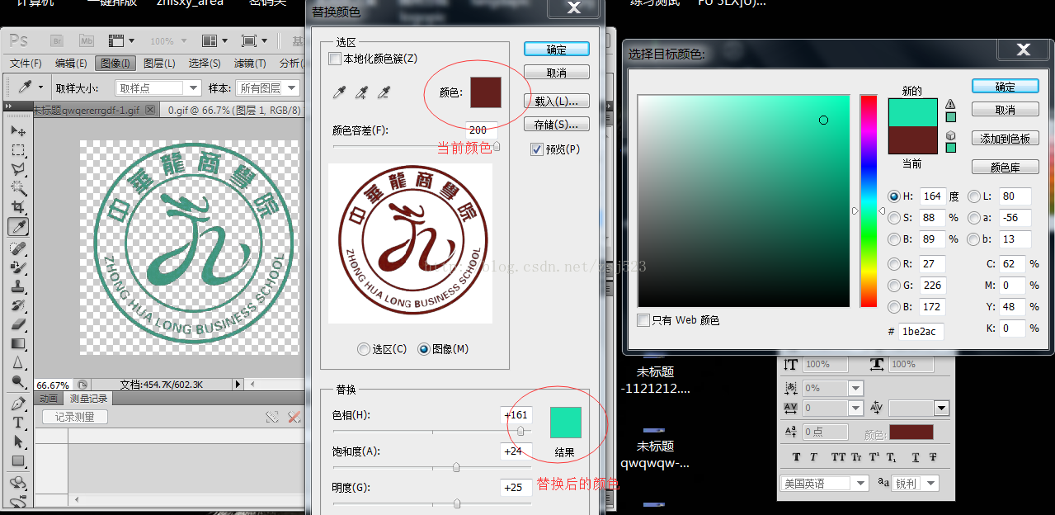1055x515 pixels.
Task: Select the Dodge tool
Action: pos(18,381)
